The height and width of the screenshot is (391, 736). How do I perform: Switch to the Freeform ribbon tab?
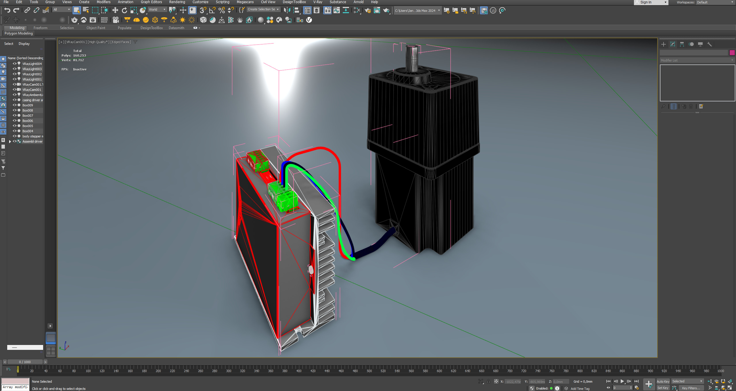coord(40,28)
